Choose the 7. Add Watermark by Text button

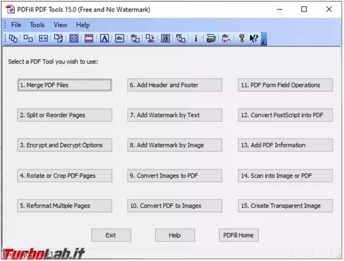pos(175,115)
